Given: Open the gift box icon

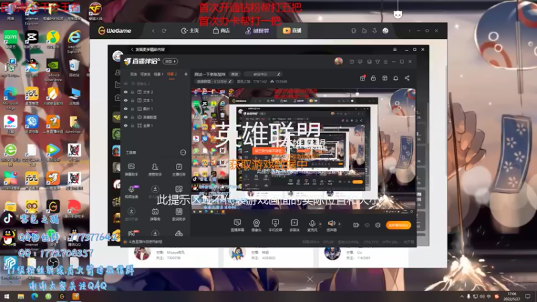Looking at the screenshot, I should click(x=362, y=78).
